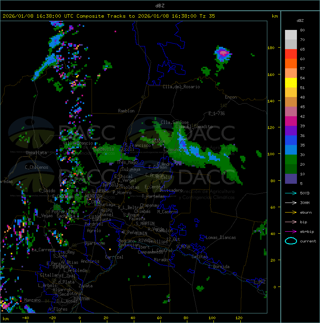Select the TUPUNGATO place label
This screenshot has height=323, width=320.
(x=62, y=267)
